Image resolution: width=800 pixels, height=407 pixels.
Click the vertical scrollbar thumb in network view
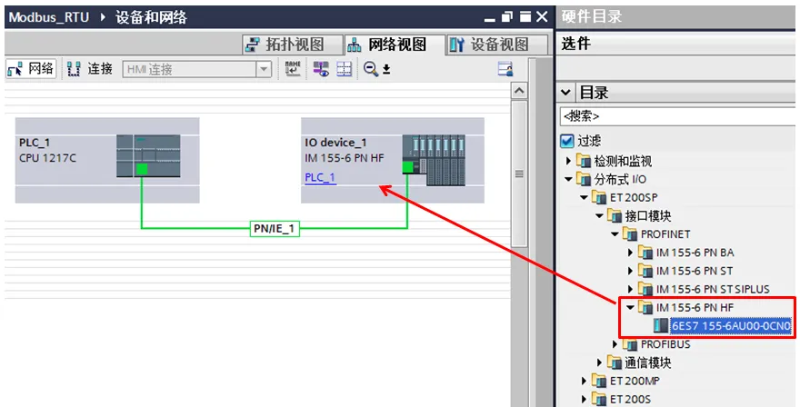(x=519, y=174)
